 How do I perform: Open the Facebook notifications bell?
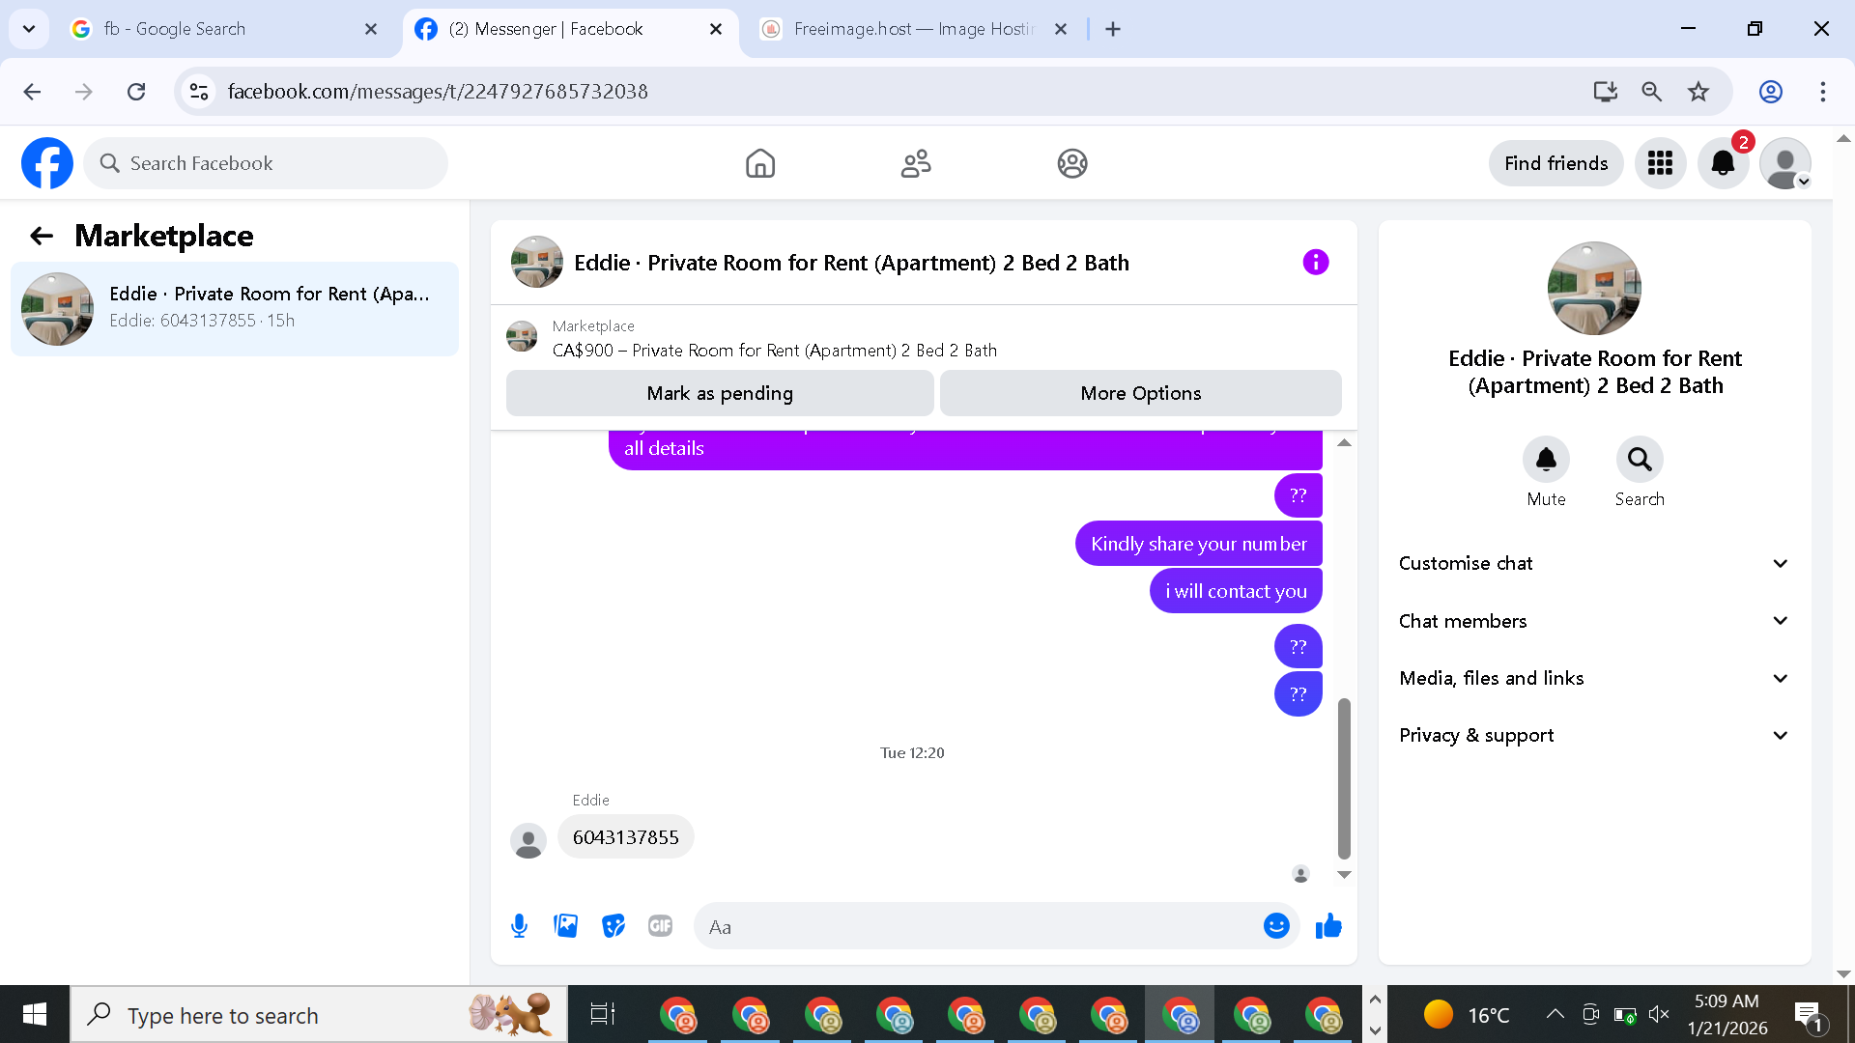click(1723, 163)
